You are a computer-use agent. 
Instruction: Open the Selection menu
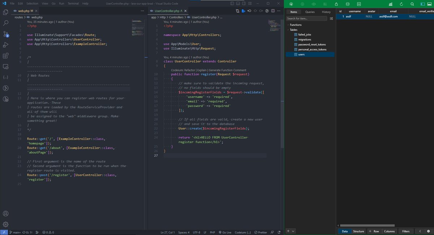click(x=32, y=3)
